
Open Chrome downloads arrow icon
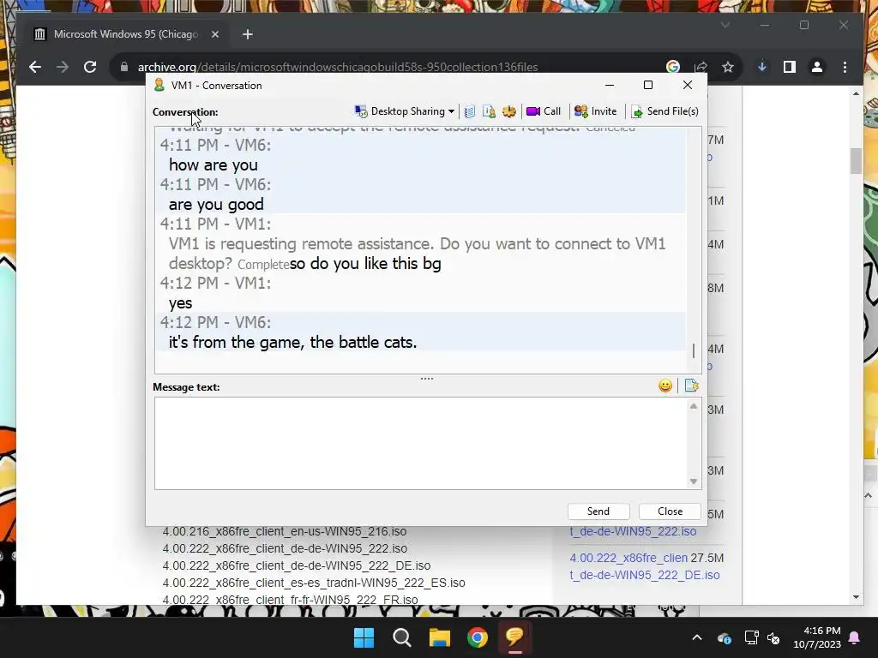[x=762, y=67]
